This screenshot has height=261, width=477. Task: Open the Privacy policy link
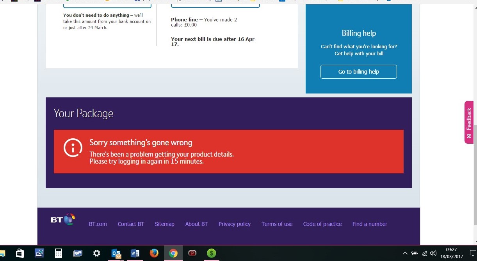234,224
